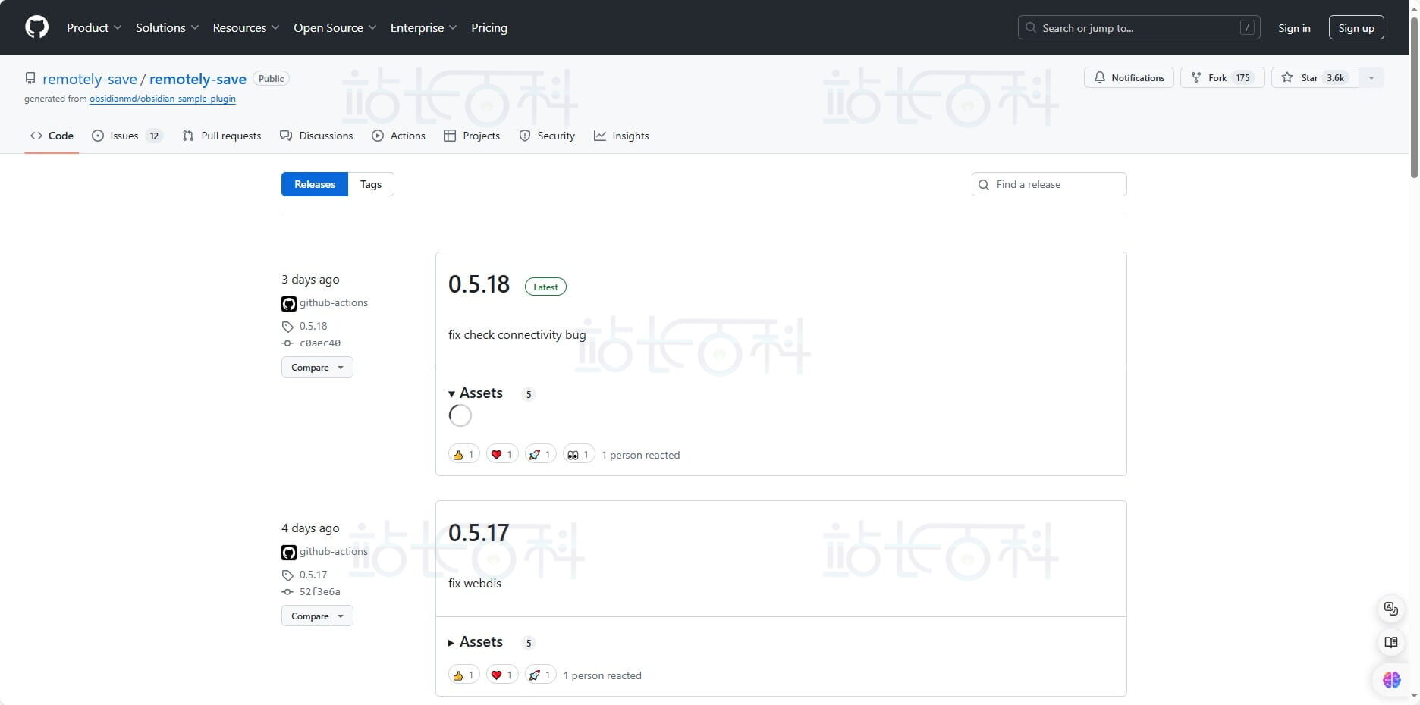Image resolution: width=1420 pixels, height=705 pixels.
Task: Switch to the Tags view
Action: pyautogui.click(x=371, y=184)
